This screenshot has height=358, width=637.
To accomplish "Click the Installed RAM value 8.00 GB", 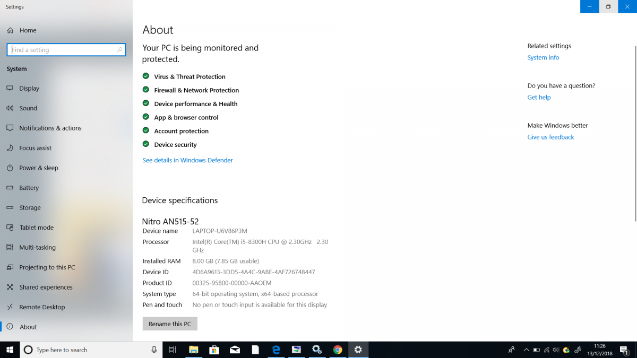I will 226,261.
